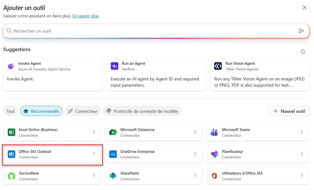314x190 pixels.
Task: Click the Microsoft Teams icon
Action: tap(214, 132)
